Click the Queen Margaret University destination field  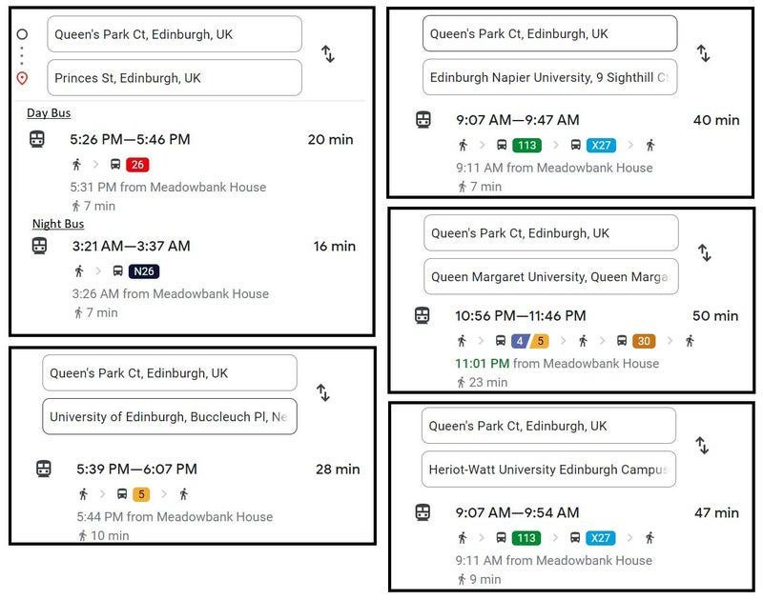(550, 277)
